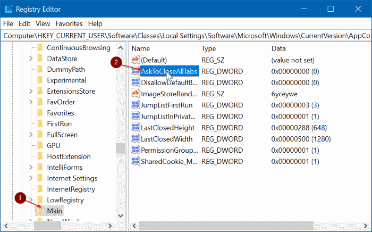Expand the DataStore key
The height and width of the screenshot is (232, 372).
(x=31, y=59)
